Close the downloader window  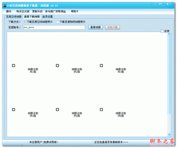click(168, 4)
